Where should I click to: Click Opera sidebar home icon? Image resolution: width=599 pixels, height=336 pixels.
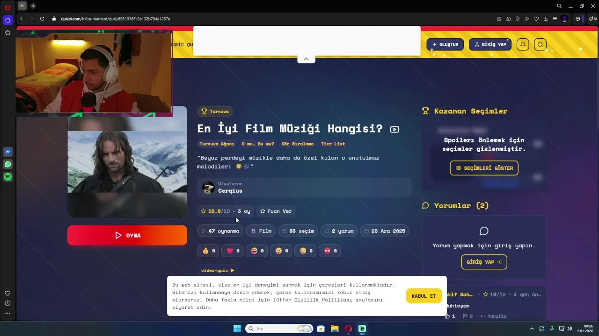7,20
